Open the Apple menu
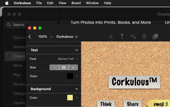Viewport: 170px width, 107px height. tap(7, 3)
